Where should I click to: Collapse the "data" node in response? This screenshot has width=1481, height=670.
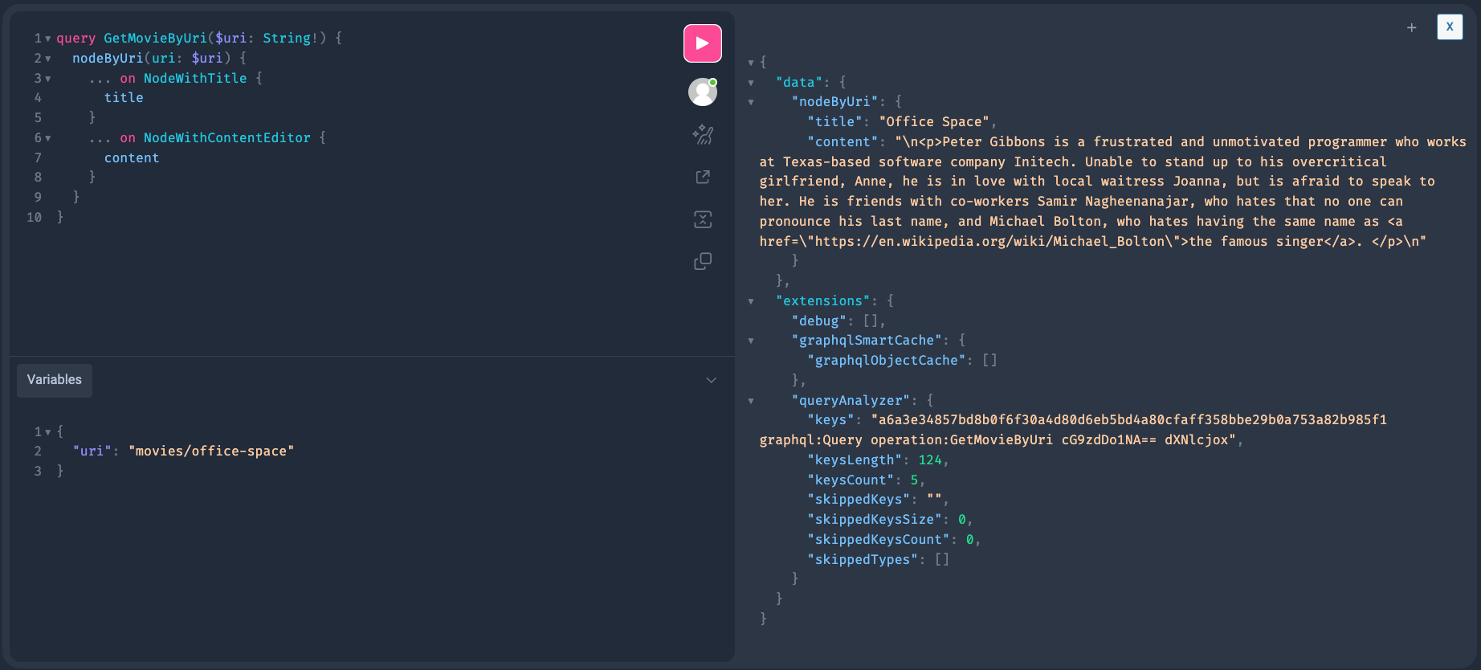[751, 83]
